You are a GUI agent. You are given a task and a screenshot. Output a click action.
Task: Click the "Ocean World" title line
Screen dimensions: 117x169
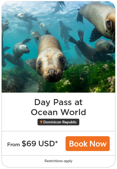coord(58,112)
